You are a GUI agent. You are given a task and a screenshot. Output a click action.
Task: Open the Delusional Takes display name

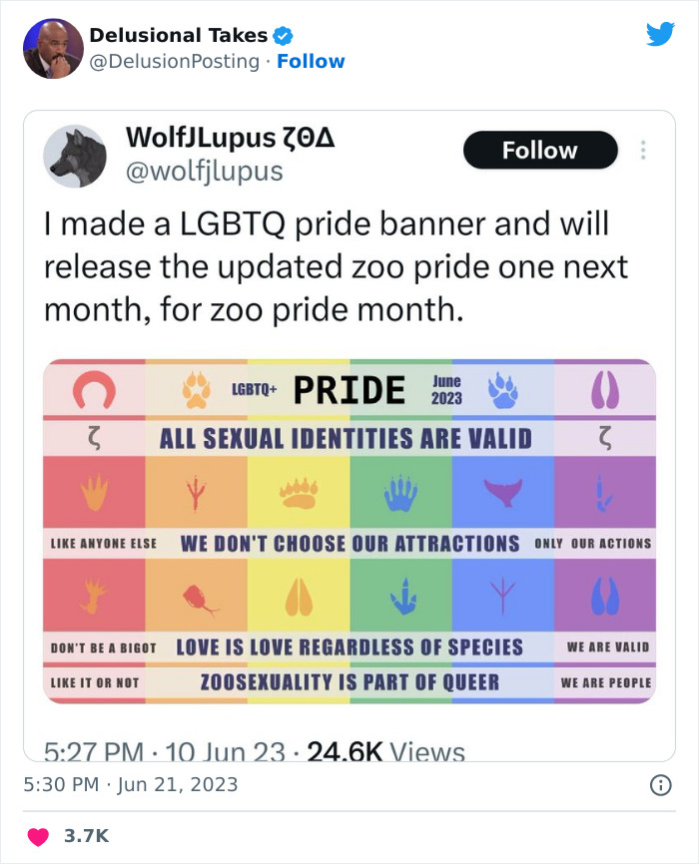click(x=179, y=36)
